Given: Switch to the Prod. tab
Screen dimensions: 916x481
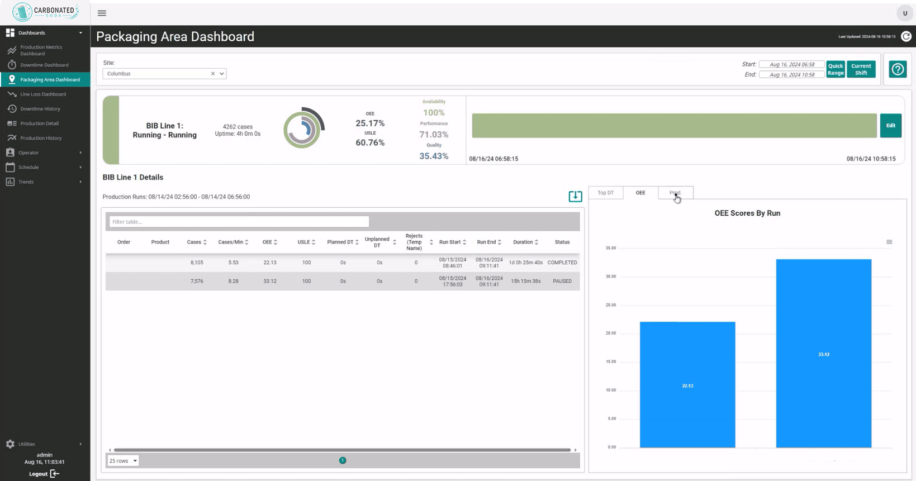Looking at the screenshot, I should 676,193.
